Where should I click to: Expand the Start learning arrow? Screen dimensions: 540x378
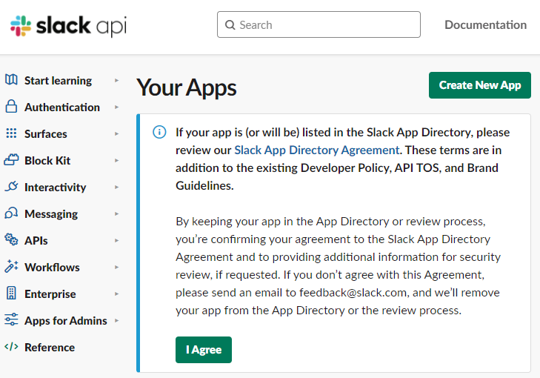(117, 80)
